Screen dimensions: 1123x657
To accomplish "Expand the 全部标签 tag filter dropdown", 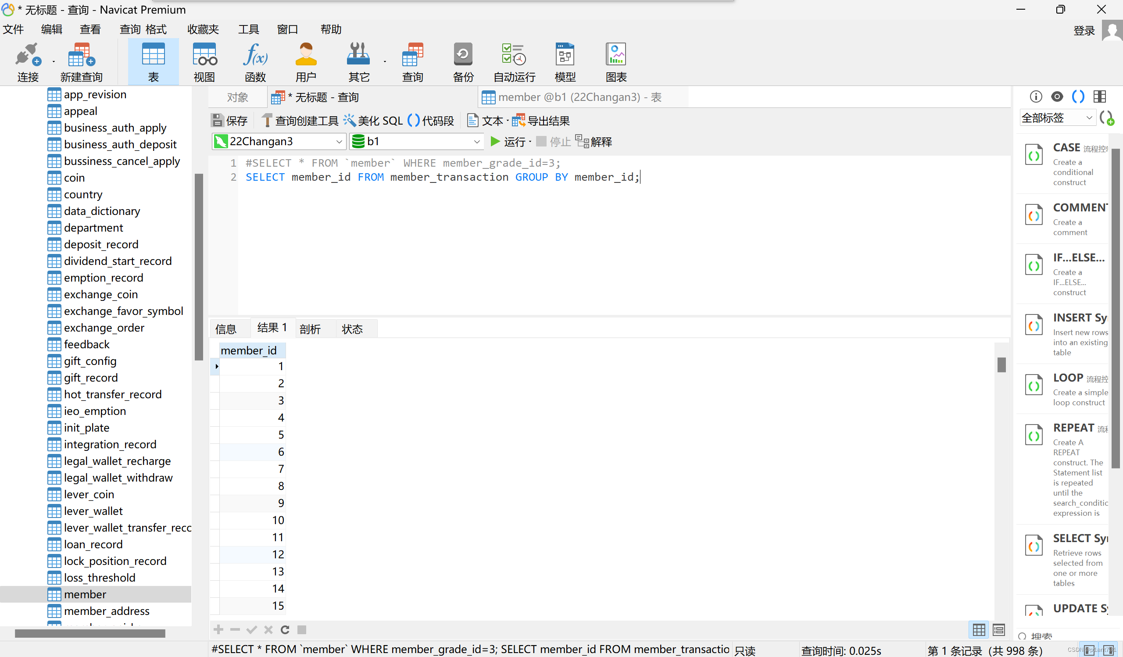I will pos(1089,118).
